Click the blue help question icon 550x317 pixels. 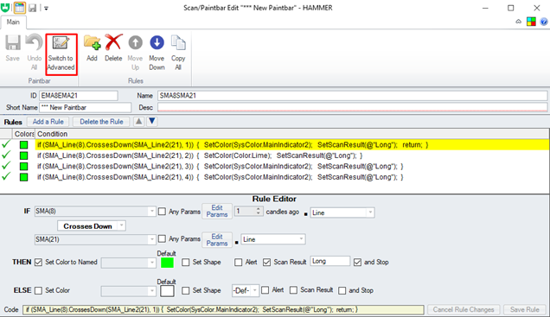(544, 22)
